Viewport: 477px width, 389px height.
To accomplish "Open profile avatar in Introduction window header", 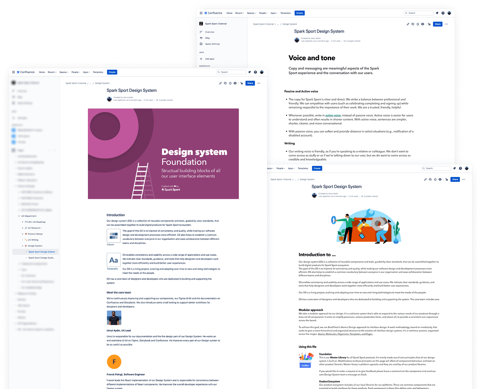I will [467, 168].
